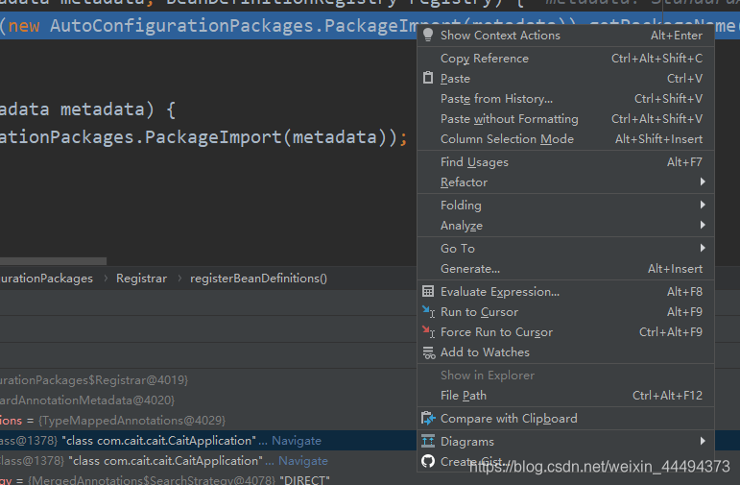Open Paste from History…

click(x=565, y=99)
